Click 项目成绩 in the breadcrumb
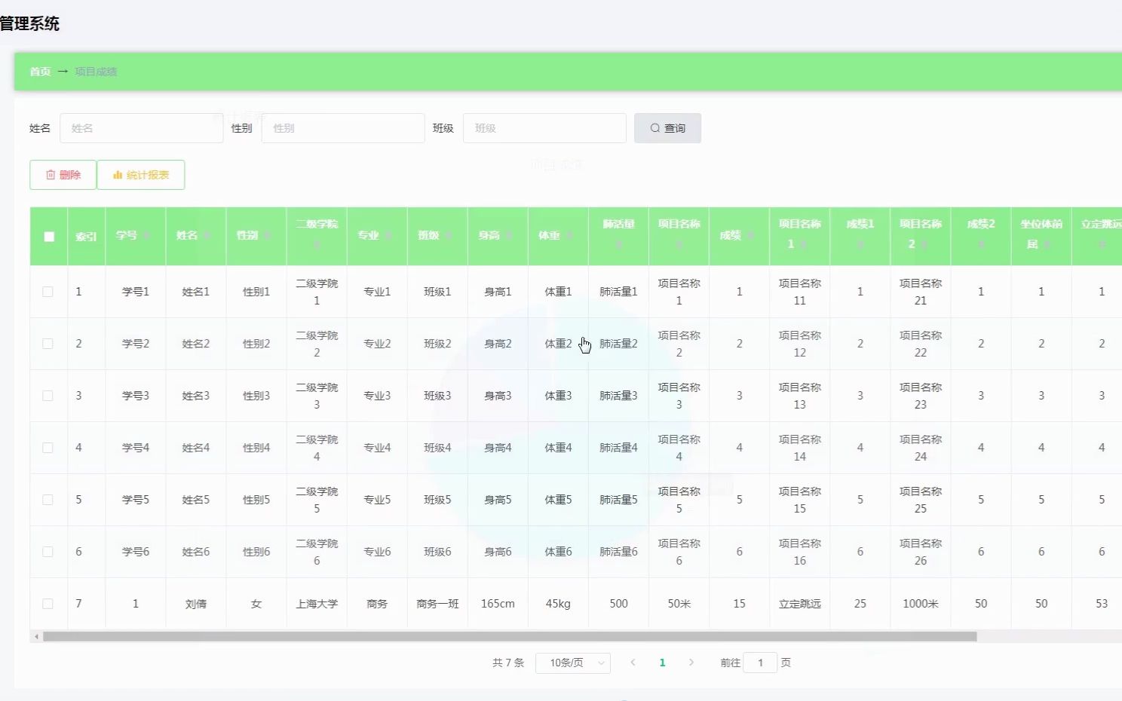The width and height of the screenshot is (1122, 701). tap(96, 72)
